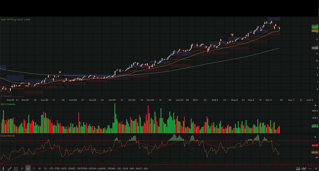This screenshot has width=319, height=171.
Task: Click the Μαι 5 date label
Action: tap(269, 100)
